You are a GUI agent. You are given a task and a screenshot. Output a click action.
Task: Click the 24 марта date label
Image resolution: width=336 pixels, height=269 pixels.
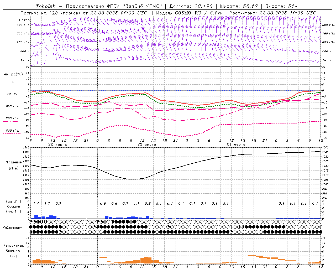[236, 144]
